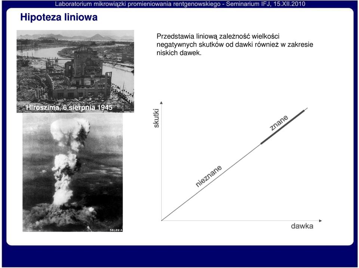Click the "skutki" vertical axis label
This screenshot has height=268, width=359.
(156, 118)
